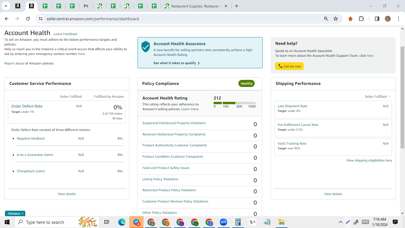
Task: Click the Account Health Assurance shield icon
Action: (146, 47)
